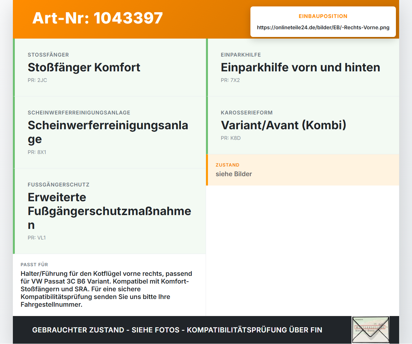Select the EINBAUPOSITION heading
The width and height of the screenshot is (412, 344).
coord(323,16)
